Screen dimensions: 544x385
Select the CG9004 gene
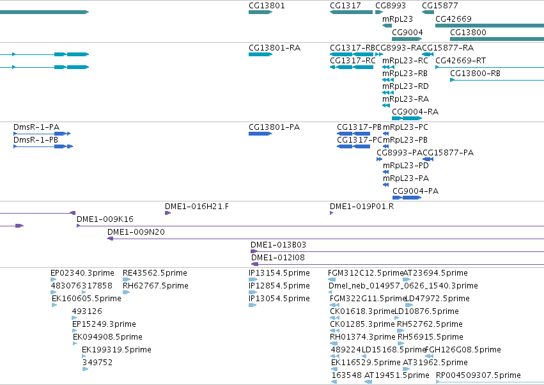407,39
